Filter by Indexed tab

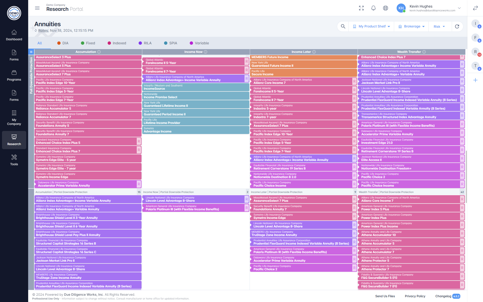pos(117,43)
